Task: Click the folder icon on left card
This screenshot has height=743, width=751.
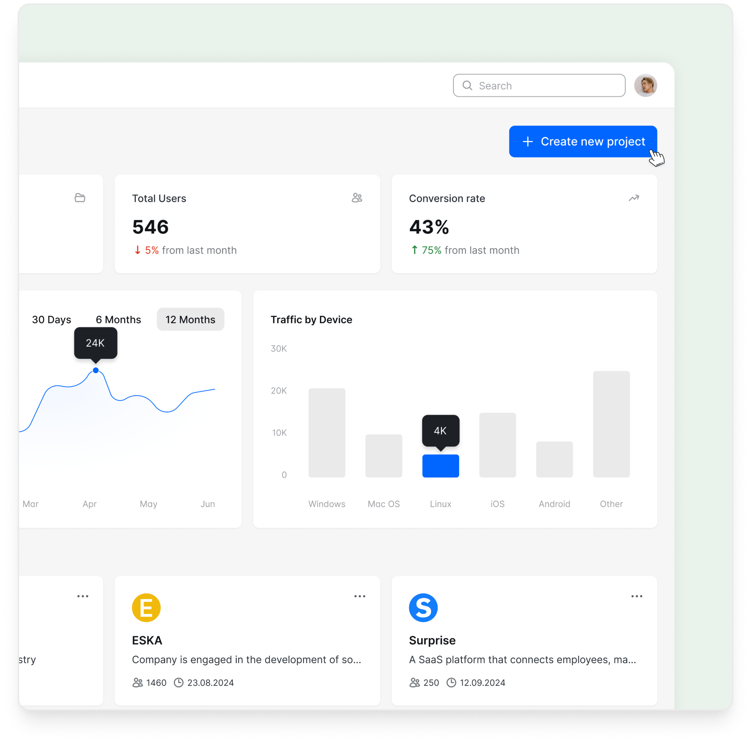Action: 80,198
